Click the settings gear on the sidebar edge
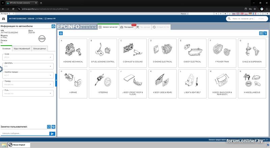Image resolution: width=270 pixels, height=148 pixels. point(1,69)
